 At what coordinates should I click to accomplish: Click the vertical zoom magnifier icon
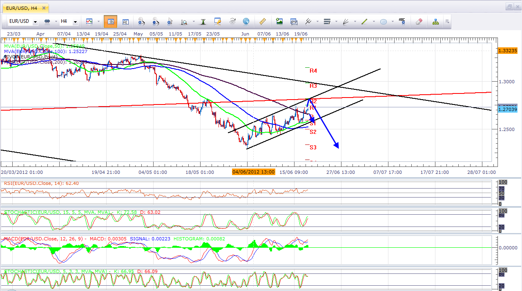[x=184, y=22]
